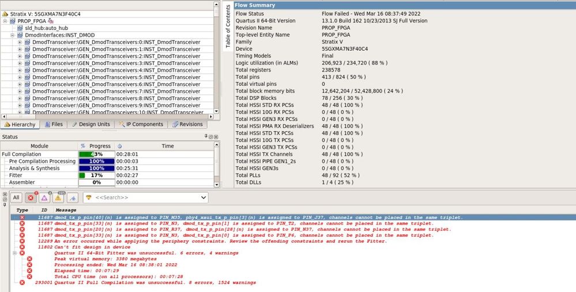Switch to the Hierarchy tab

click(20, 124)
